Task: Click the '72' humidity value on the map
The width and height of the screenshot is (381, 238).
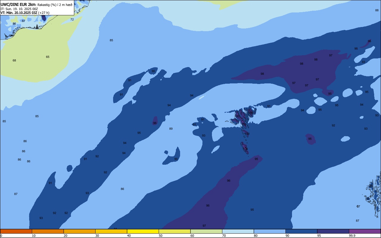Action: 72,20
